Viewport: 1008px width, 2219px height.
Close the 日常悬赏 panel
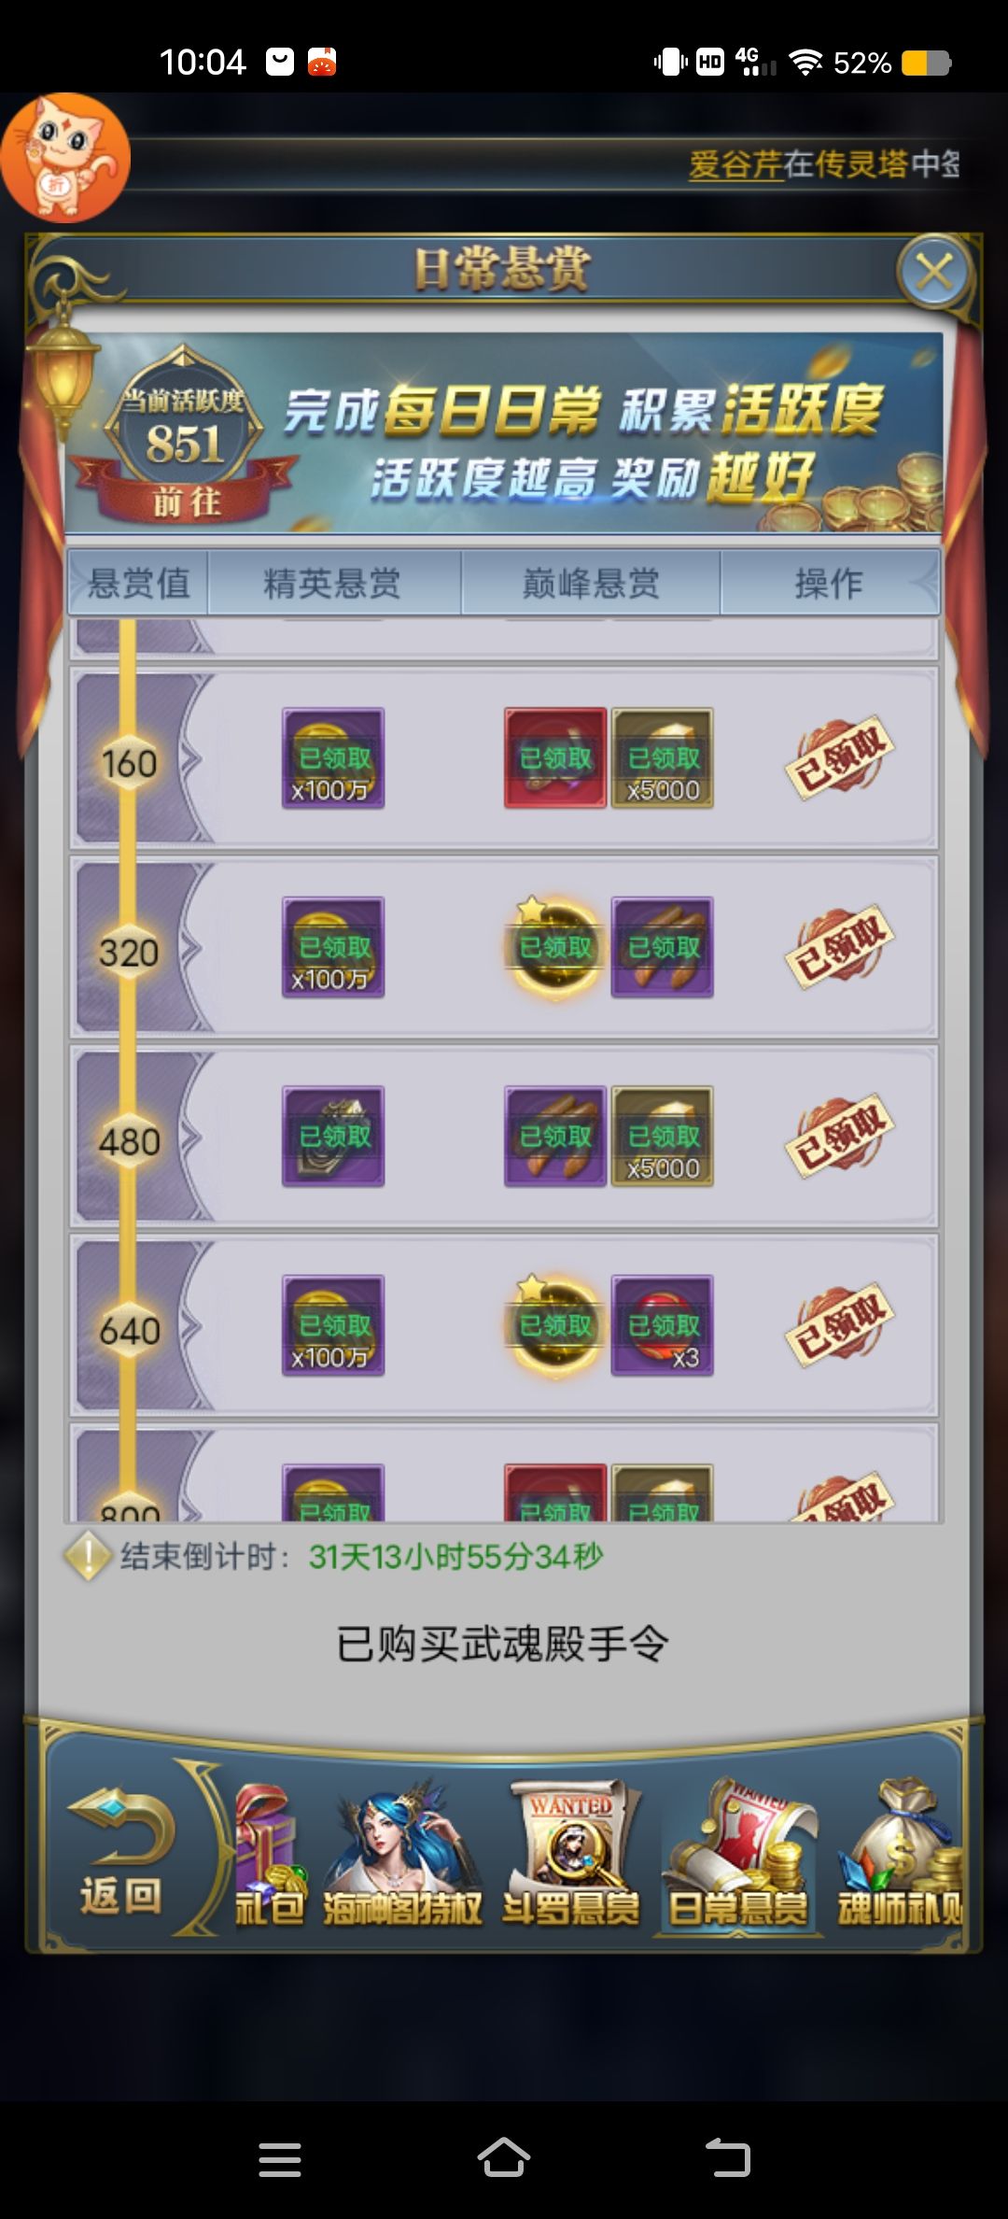point(934,272)
